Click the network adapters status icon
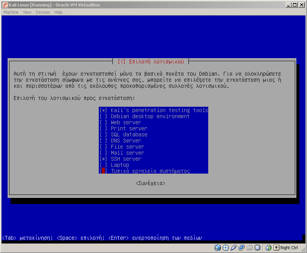The height and width of the screenshot is (253, 307). pyautogui.click(x=241, y=248)
